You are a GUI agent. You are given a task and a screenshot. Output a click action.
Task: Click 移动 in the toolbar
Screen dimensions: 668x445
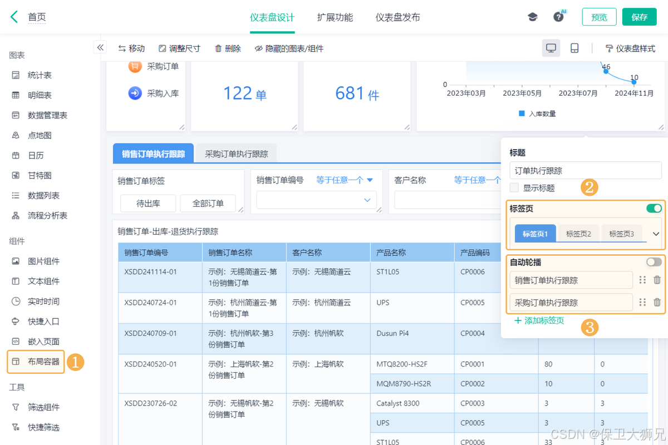(131, 48)
